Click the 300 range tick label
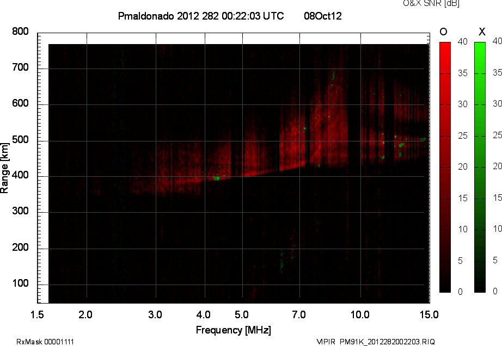Viewport: 502px width, 346px height. pos(21,211)
